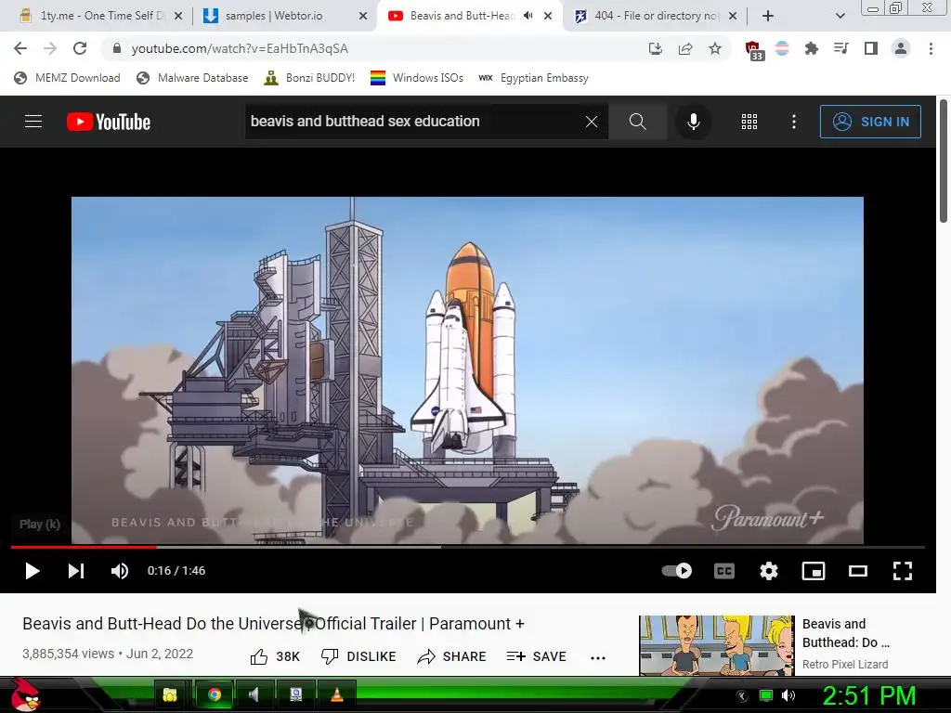Share this page from the address bar
The image size is (951, 713).
pos(685,48)
